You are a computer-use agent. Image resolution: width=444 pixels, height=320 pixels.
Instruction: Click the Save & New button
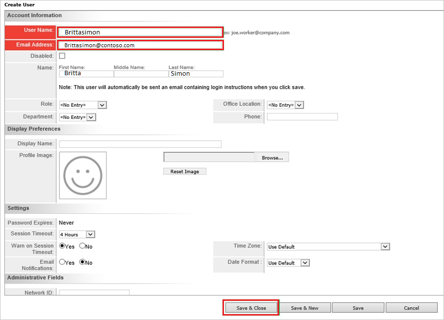(305, 308)
